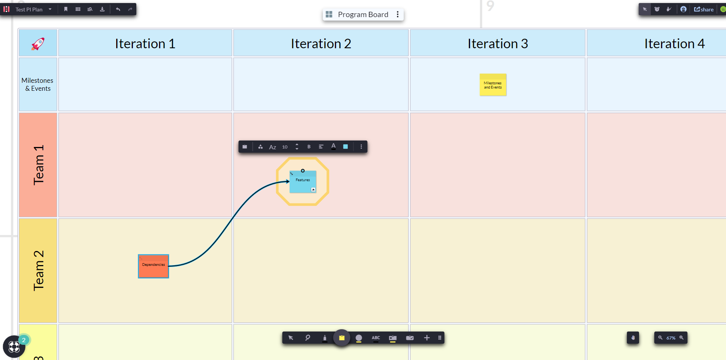Toggle the cursor visibility icon at top right

[645, 9]
